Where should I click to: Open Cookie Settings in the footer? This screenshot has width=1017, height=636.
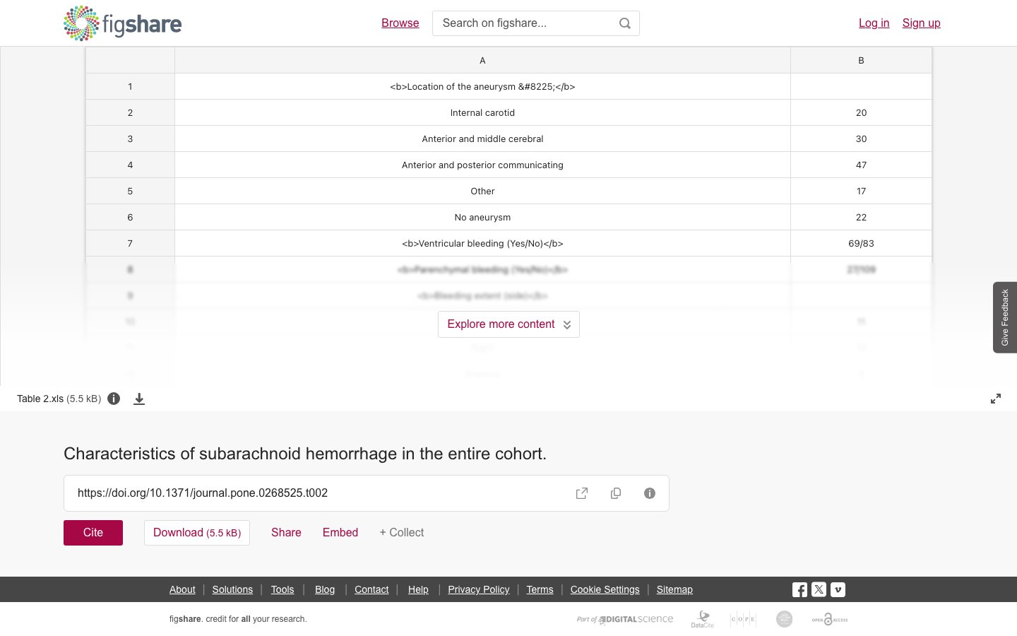click(x=605, y=589)
